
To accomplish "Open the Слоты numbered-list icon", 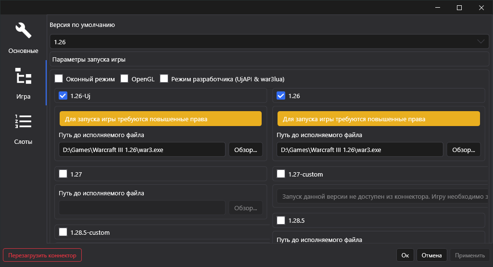I will click(23, 122).
